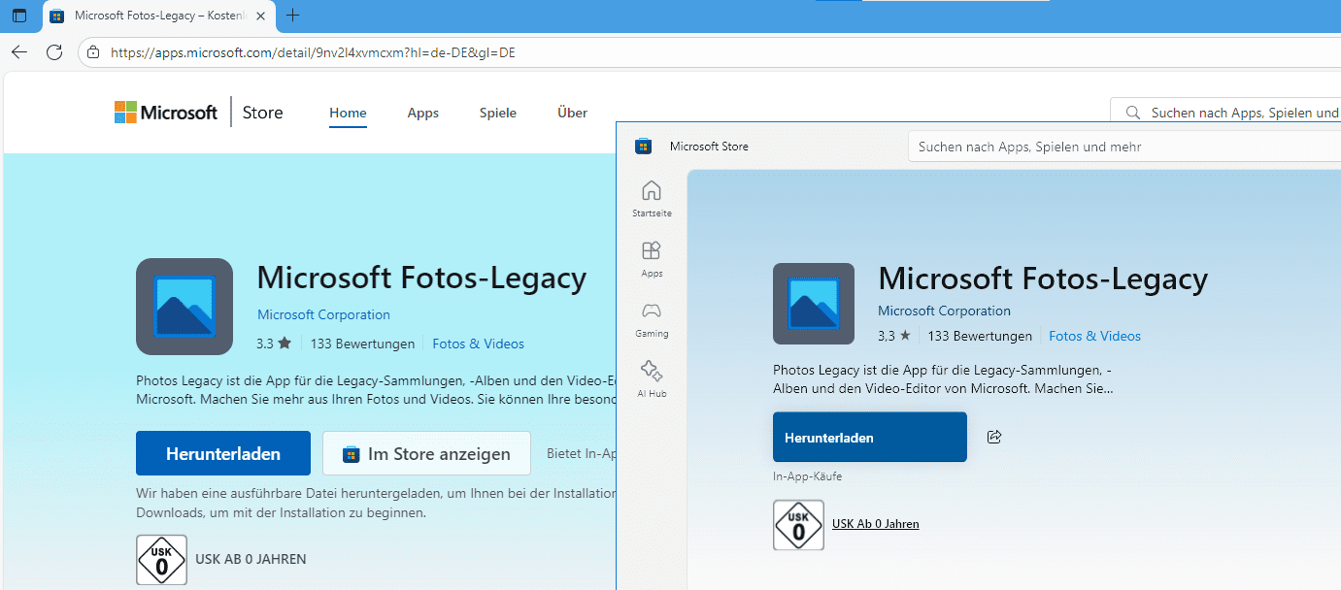Go to Startseite in Store sidebar

click(x=652, y=197)
